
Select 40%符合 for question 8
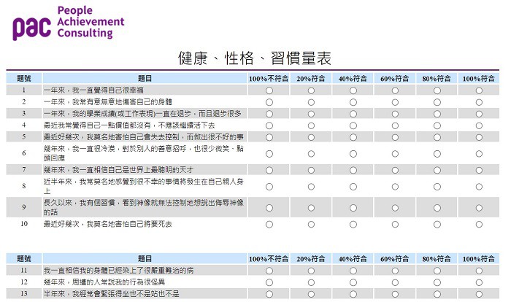coord(353,186)
